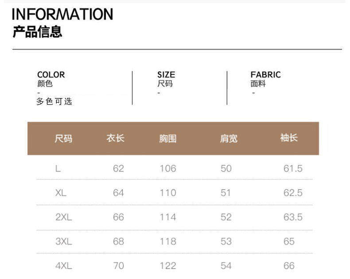Click the 胸围 column header
This screenshot has height=279, width=350.
pyautogui.click(x=168, y=139)
